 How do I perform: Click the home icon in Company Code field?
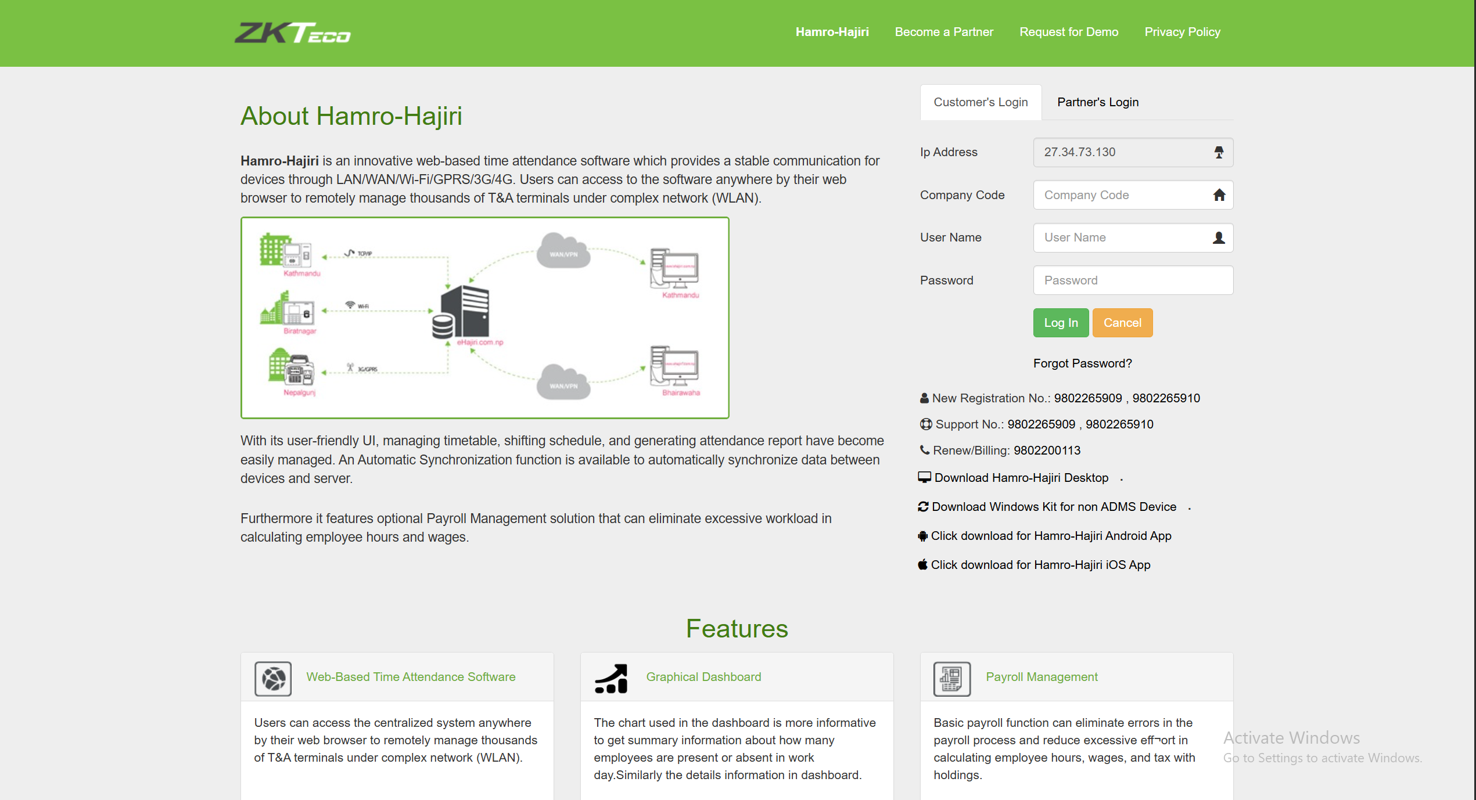[1219, 195]
